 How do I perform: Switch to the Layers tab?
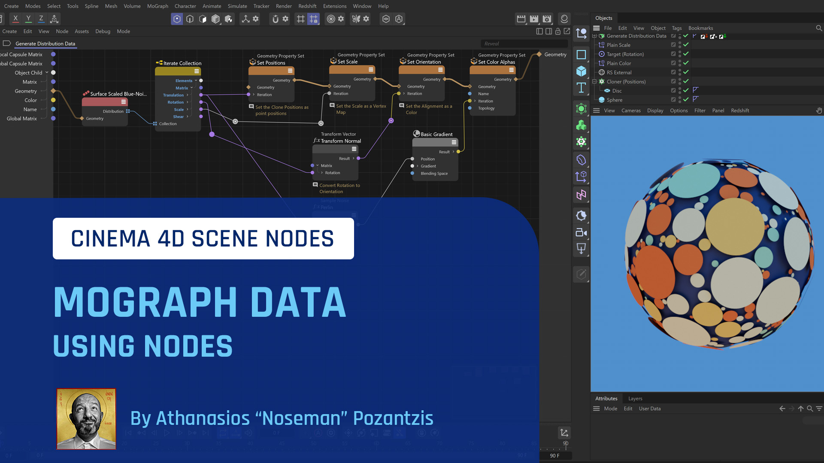pos(635,398)
